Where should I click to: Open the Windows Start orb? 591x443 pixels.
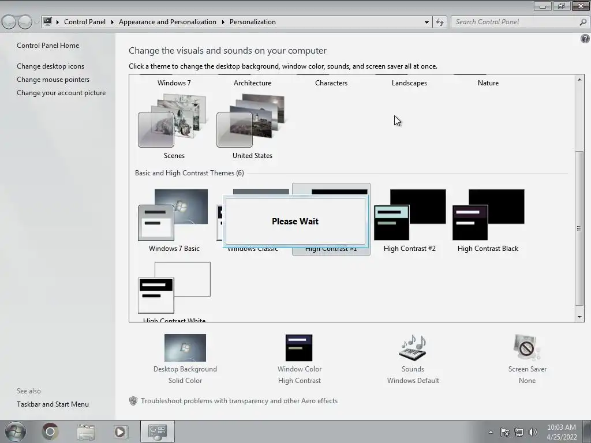tap(16, 431)
